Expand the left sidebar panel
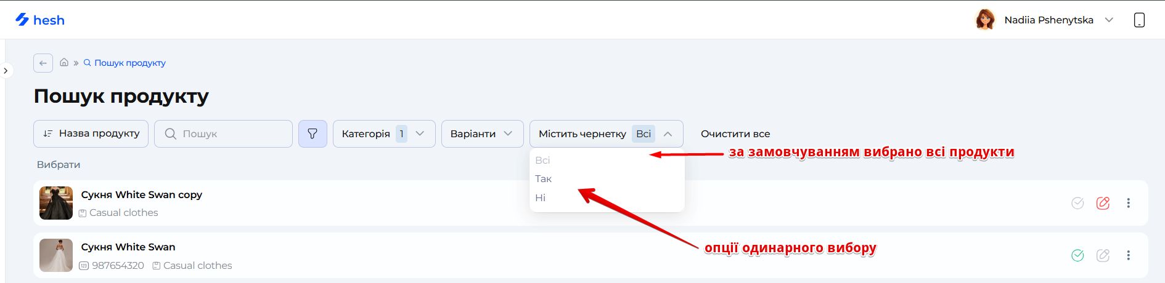This screenshot has height=283, width=1165. 6,71
